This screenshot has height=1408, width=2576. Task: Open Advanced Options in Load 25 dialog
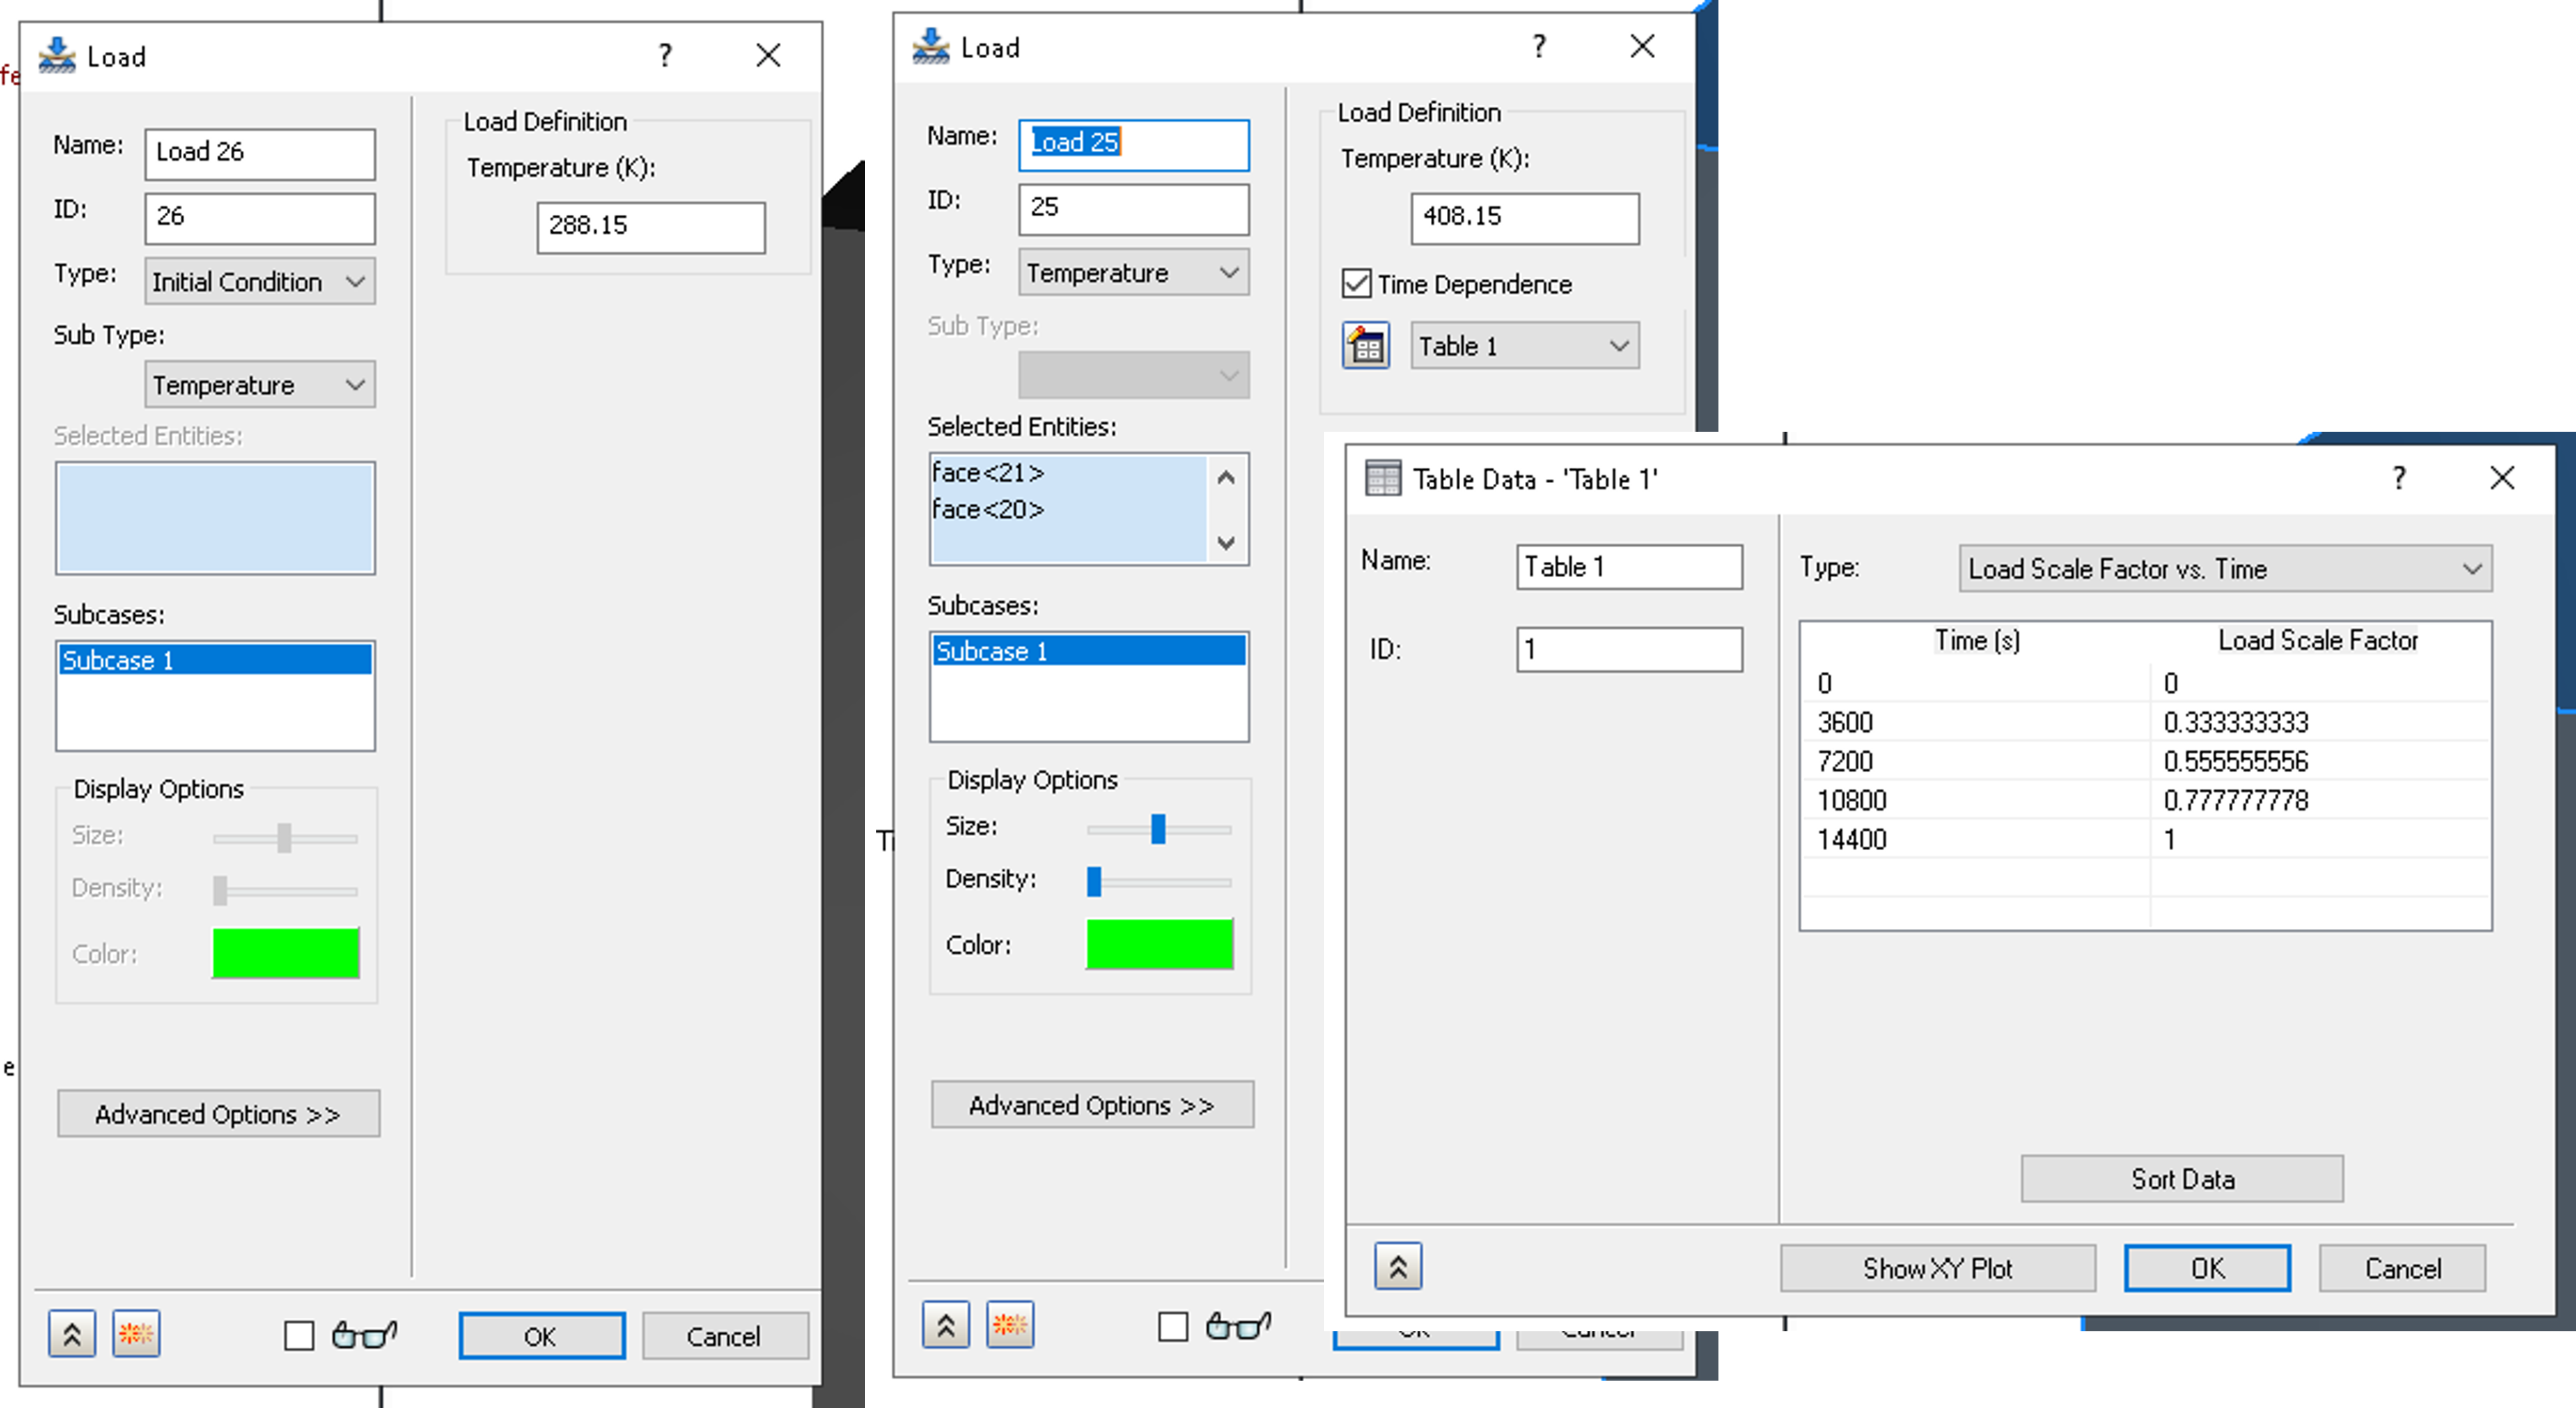(x=1091, y=1105)
